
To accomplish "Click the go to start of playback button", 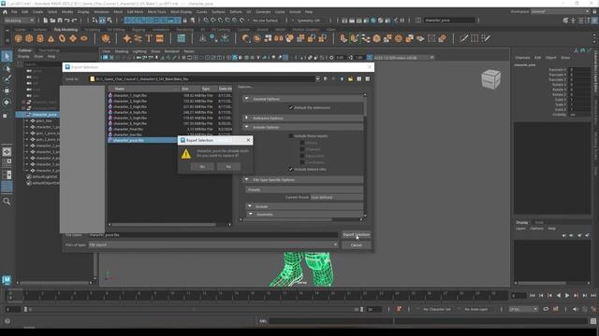I will click(533, 295).
